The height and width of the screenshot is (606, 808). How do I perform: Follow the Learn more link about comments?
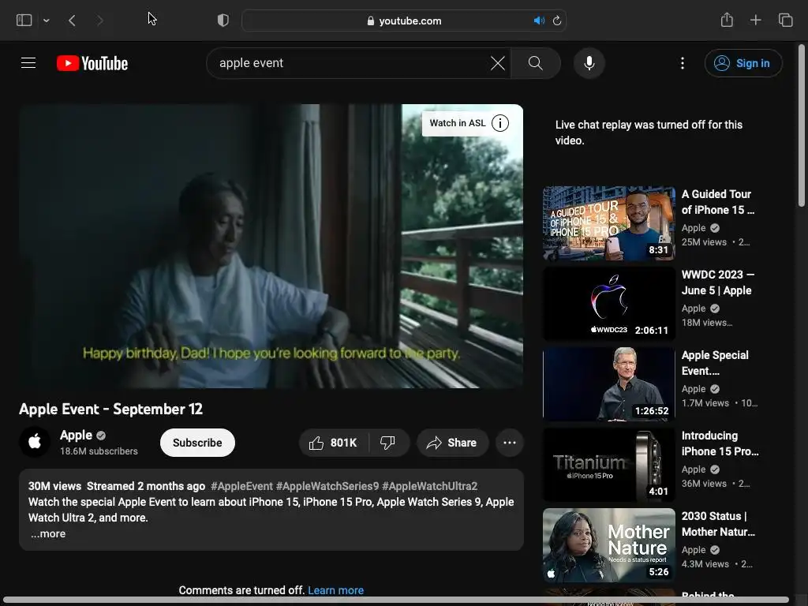pos(335,590)
